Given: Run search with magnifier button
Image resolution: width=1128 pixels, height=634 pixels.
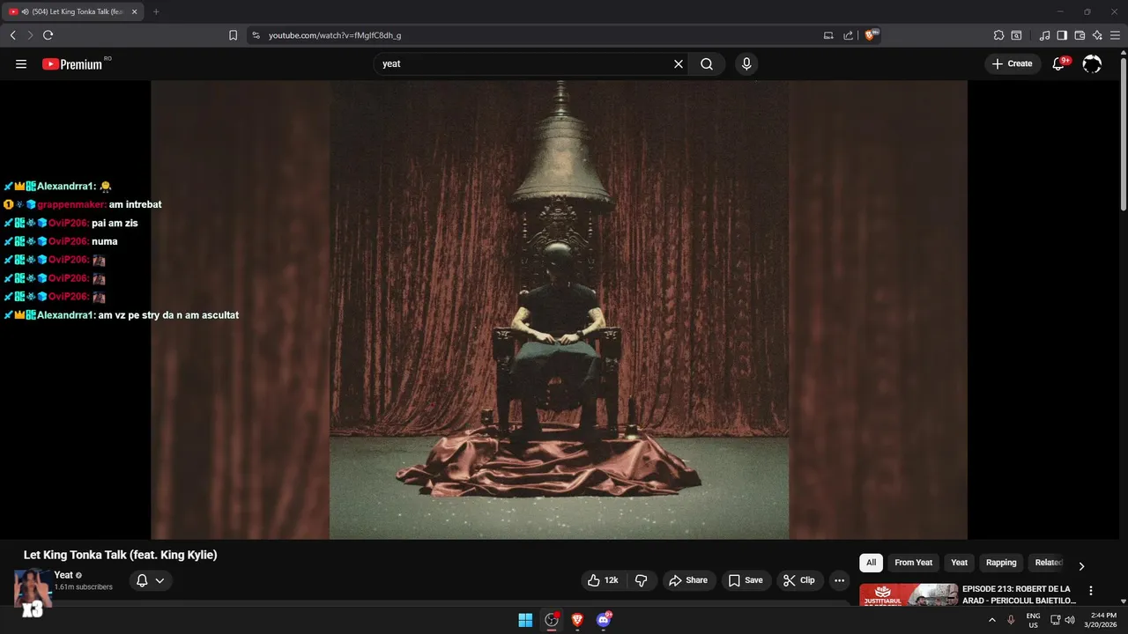Looking at the screenshot, I should click(707, 63).
